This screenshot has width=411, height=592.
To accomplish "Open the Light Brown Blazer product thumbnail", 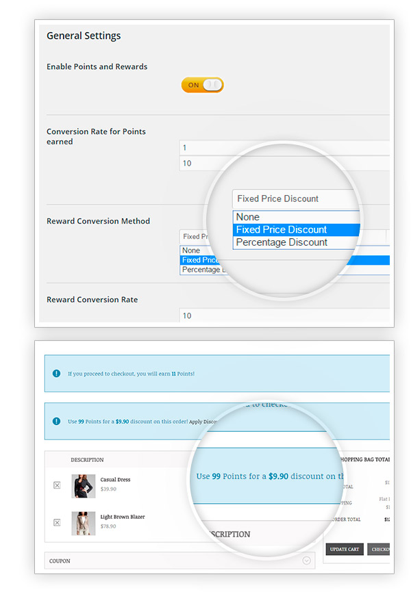I will (84, 524).
